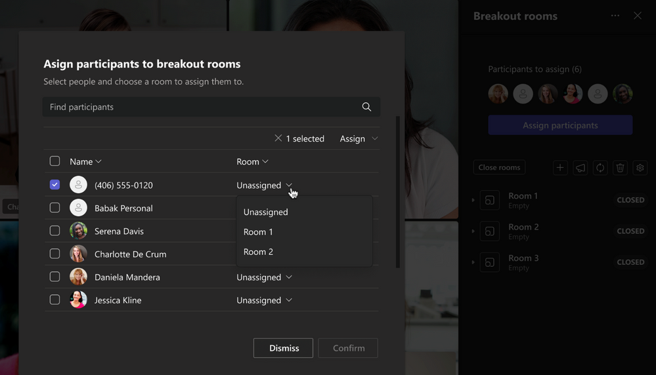This screenshot has height=375, width=656.
Task: Check the Serena Davis checkbox
Action: pos(55,231)
